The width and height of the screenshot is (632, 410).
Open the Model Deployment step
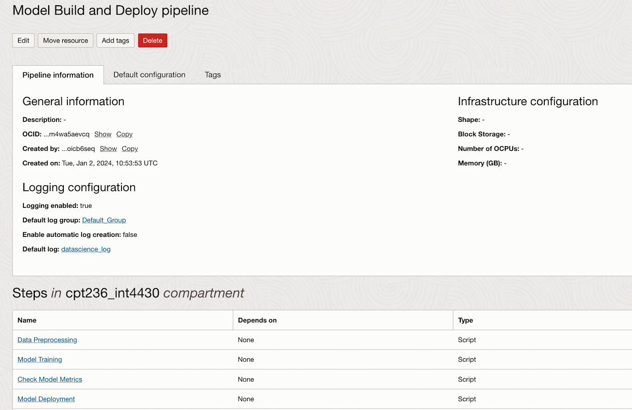coord(46,399)
